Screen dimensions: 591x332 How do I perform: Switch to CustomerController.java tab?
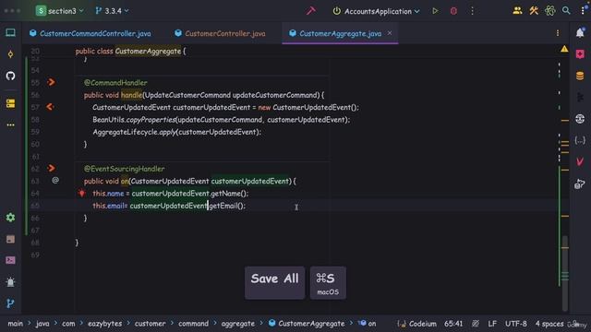point(220,33)
